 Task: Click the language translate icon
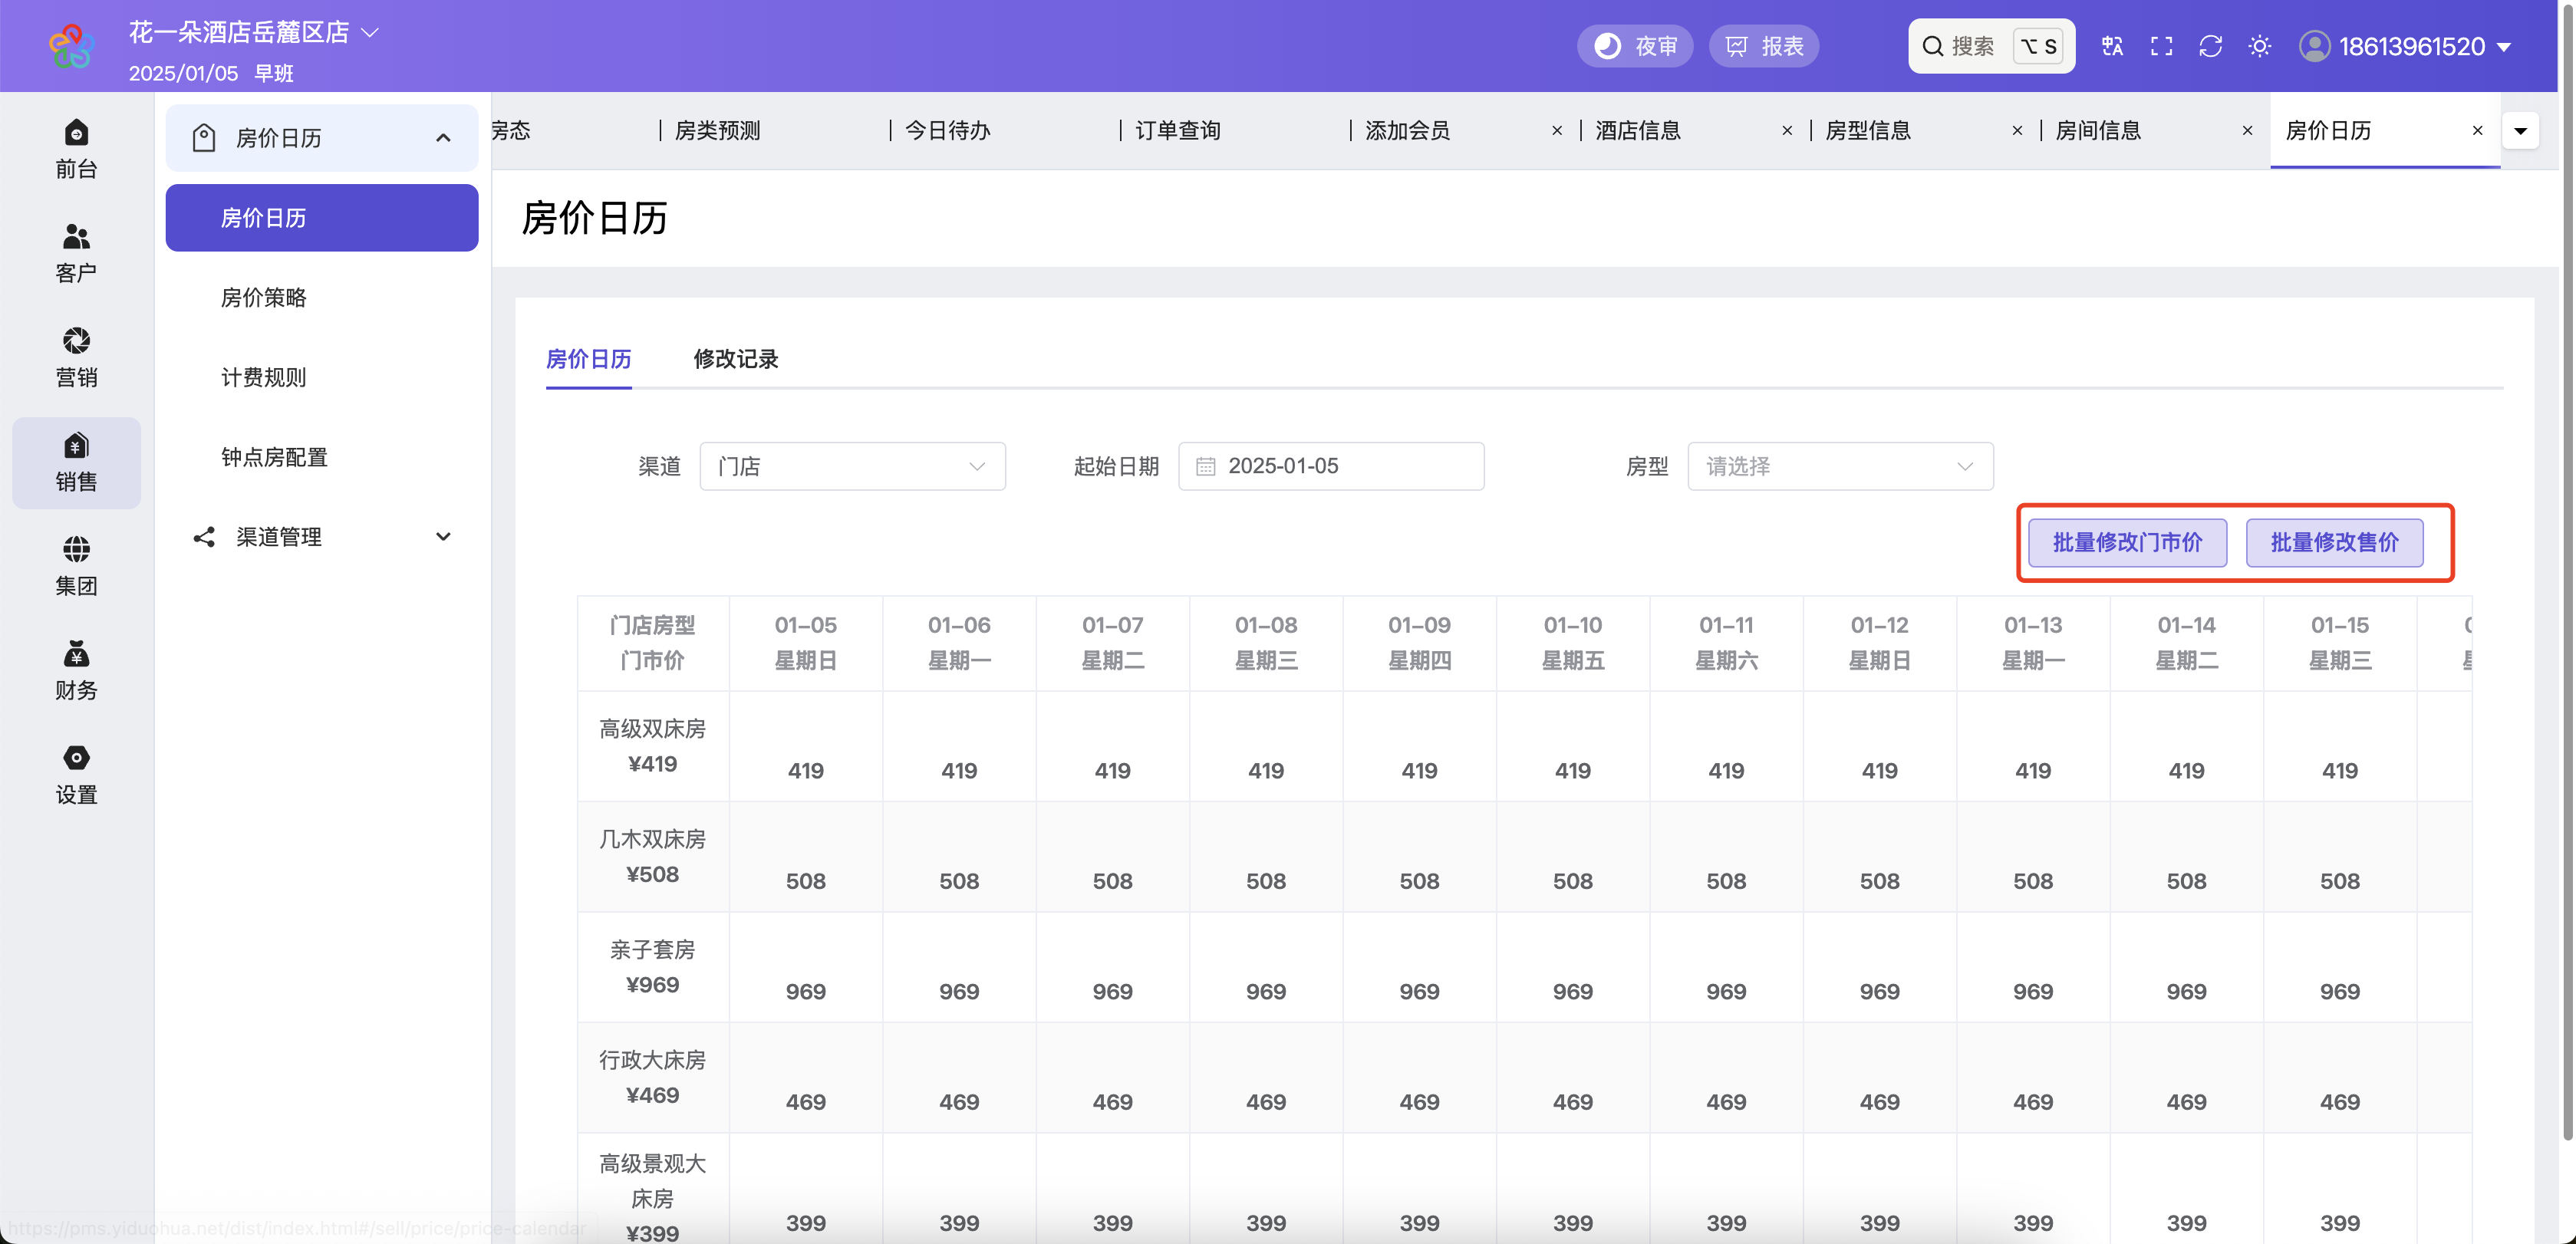coord(2112,46)
